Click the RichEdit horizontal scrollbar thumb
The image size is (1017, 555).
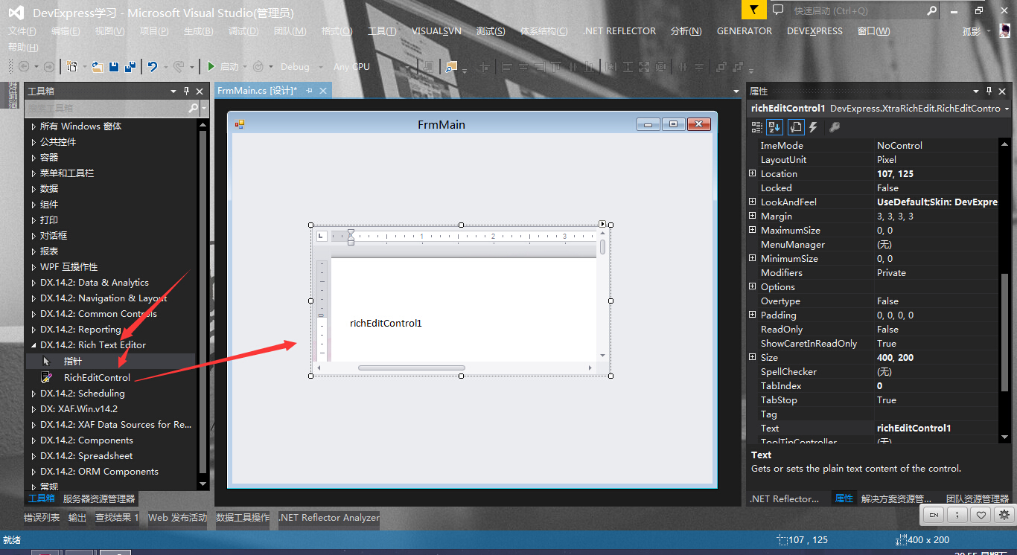point(412,368)
